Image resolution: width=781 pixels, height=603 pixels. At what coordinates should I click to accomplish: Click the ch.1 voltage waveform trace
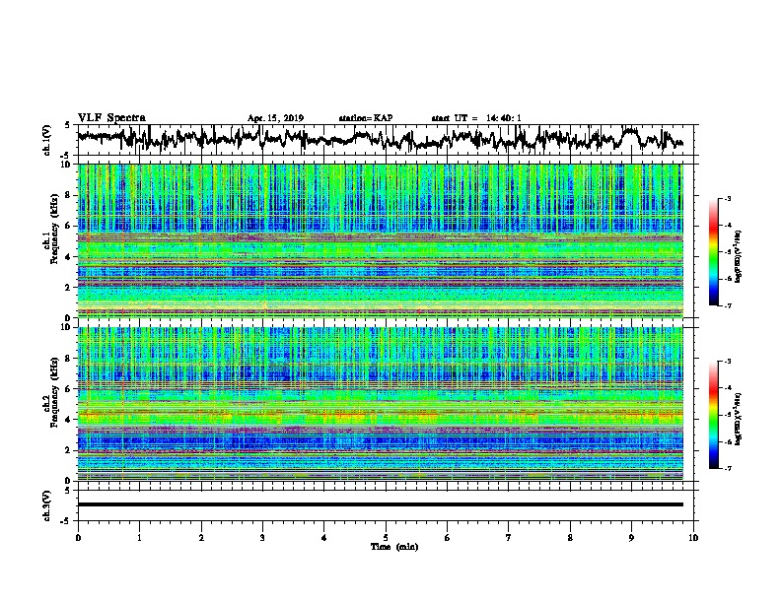(x=380, y=138)
